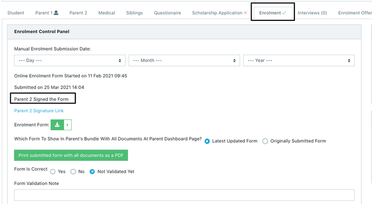Screen dimensions: 372x204
Task: Mark Form Is Correct as Yes
Action: point(53,172)
